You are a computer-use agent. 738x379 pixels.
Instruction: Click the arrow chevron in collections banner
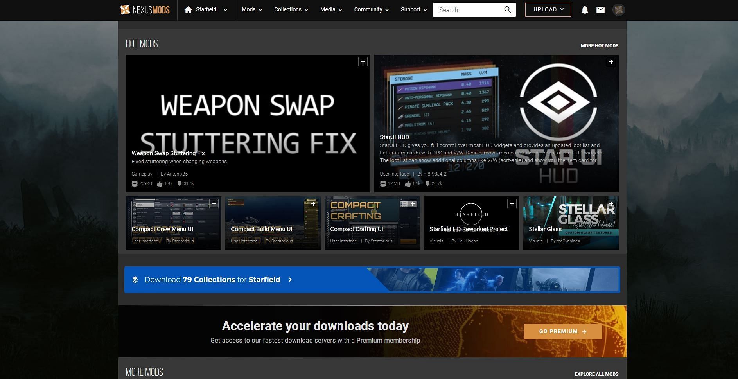pyautogui.click(x=290, y=280)
